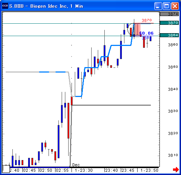Click the 02:50 time axis label

(46, 170)
